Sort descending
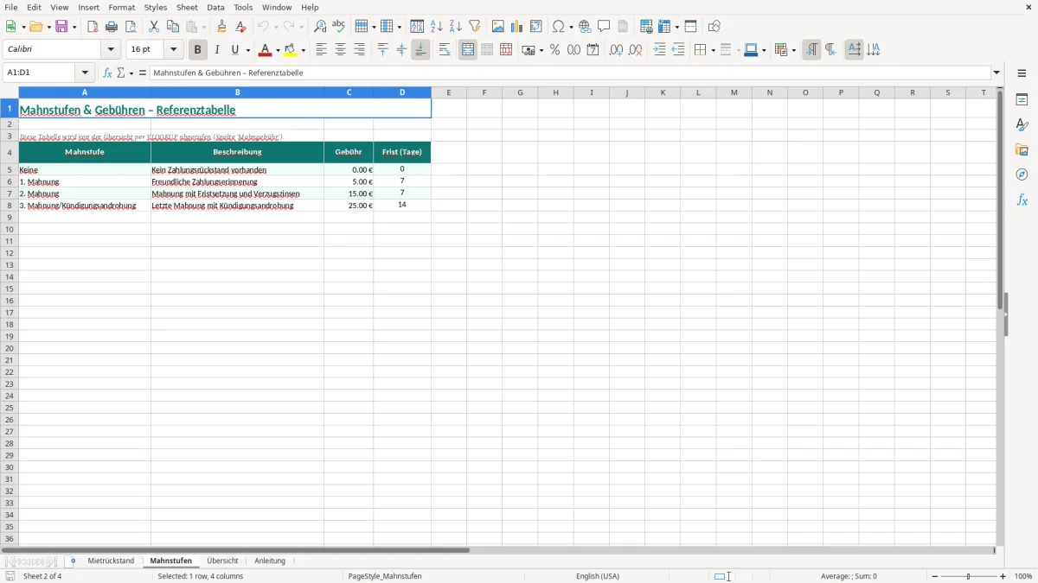 (455, 27)
